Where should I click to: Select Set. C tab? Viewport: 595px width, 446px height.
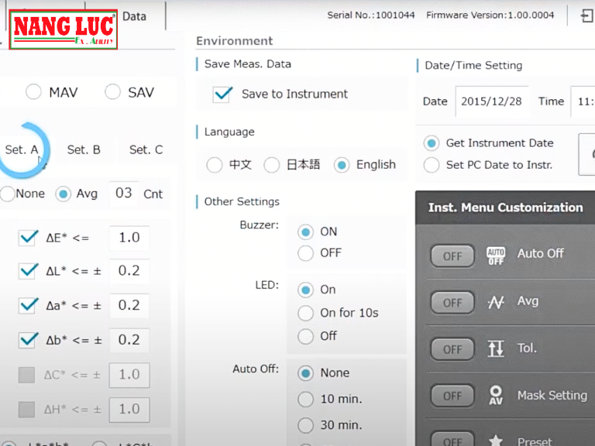click(146, 150)
